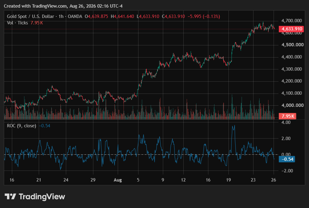This screenshot has width=309, height=208.
Task: Click the red 4,633.910 current price label
Action: pyautogui.click(x=291, y=29)
